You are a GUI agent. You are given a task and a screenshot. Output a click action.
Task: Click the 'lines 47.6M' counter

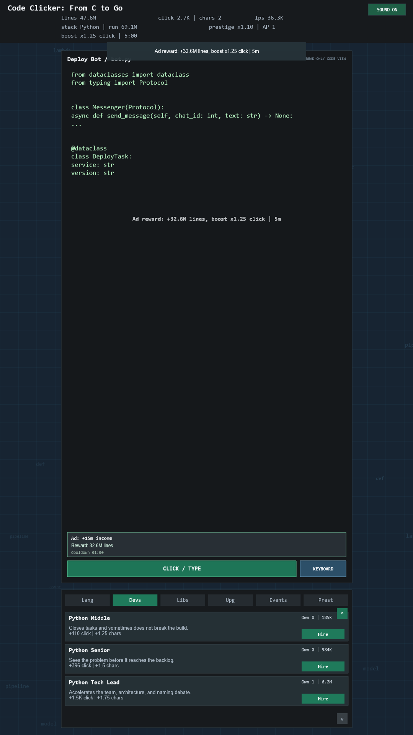pyautogui.click(x=79, y=18)
